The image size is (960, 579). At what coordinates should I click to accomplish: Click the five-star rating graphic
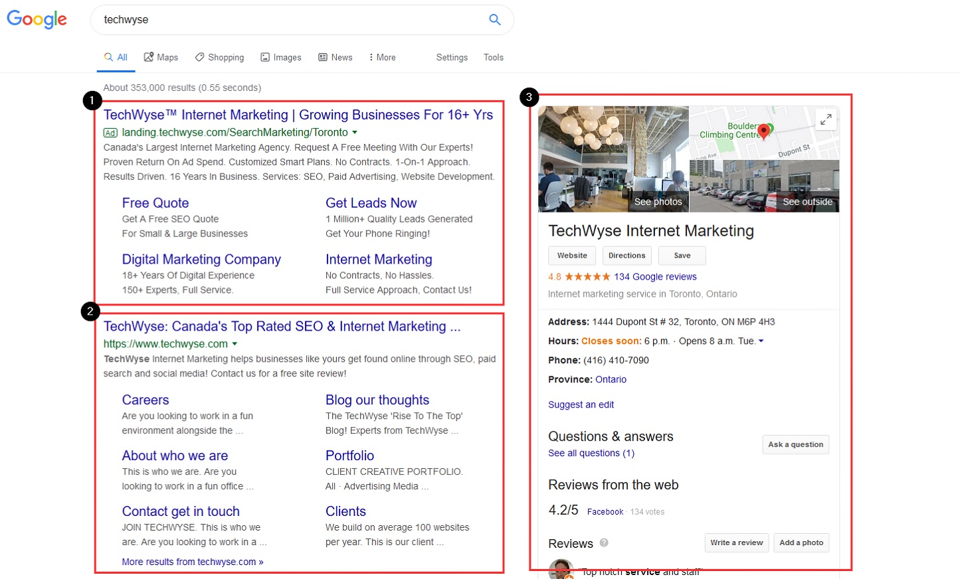pyautogui.click(x=587, y=277)
